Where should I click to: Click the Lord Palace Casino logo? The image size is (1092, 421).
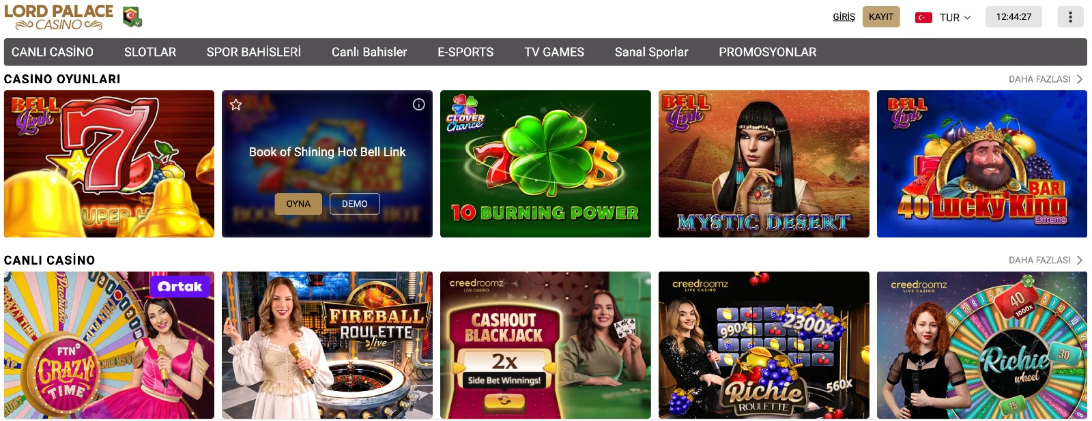(59, 17)
